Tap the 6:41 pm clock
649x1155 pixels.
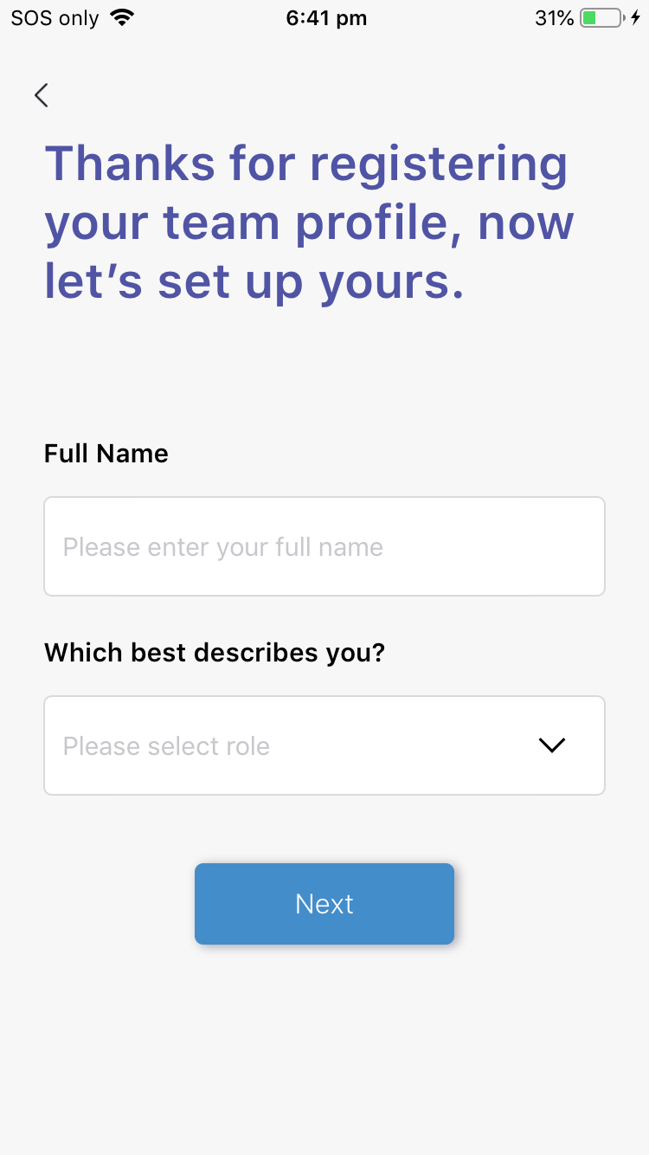[326, 17]
